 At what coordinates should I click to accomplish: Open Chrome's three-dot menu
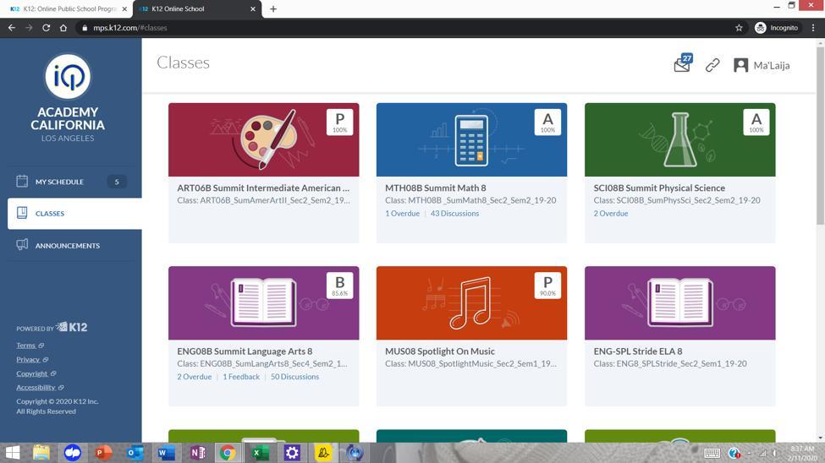[x=813, y=28]
